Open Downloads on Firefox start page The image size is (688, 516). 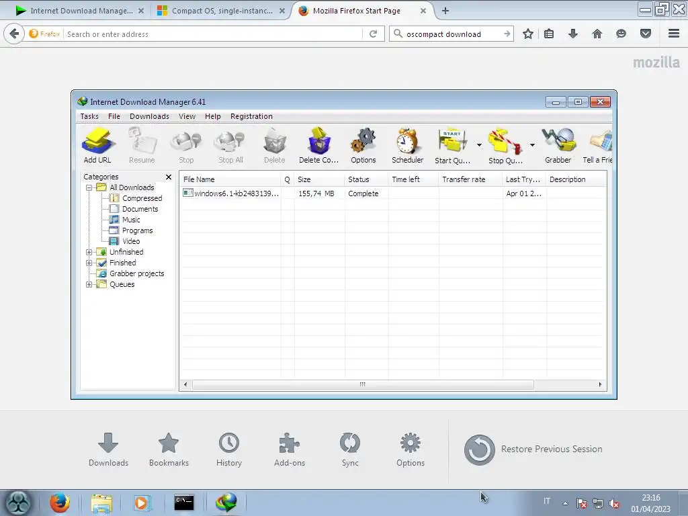tap(108, 449)
